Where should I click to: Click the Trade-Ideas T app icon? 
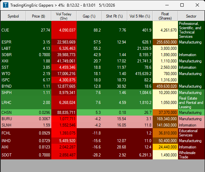coord(5,5)
